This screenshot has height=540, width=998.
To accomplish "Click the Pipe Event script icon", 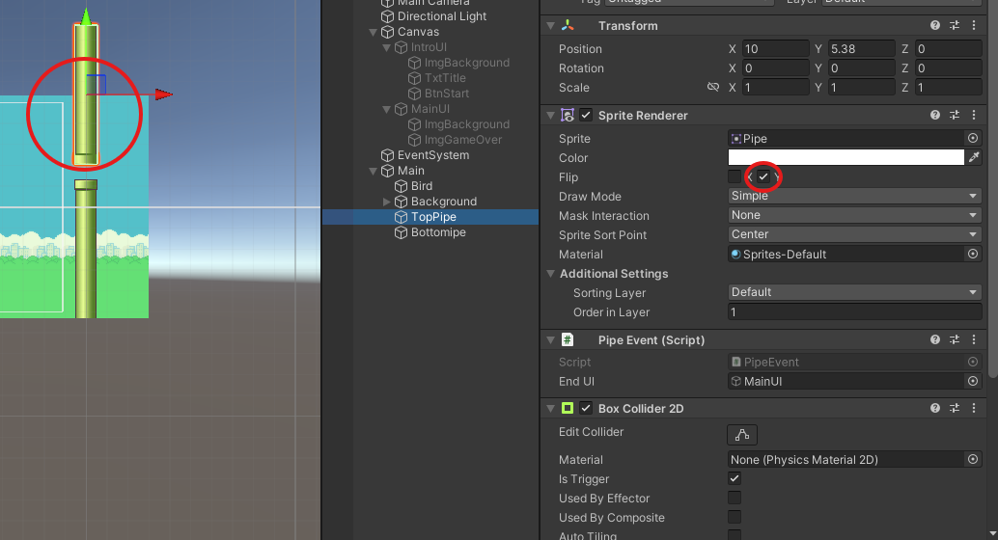I will (x=568, y=339).
